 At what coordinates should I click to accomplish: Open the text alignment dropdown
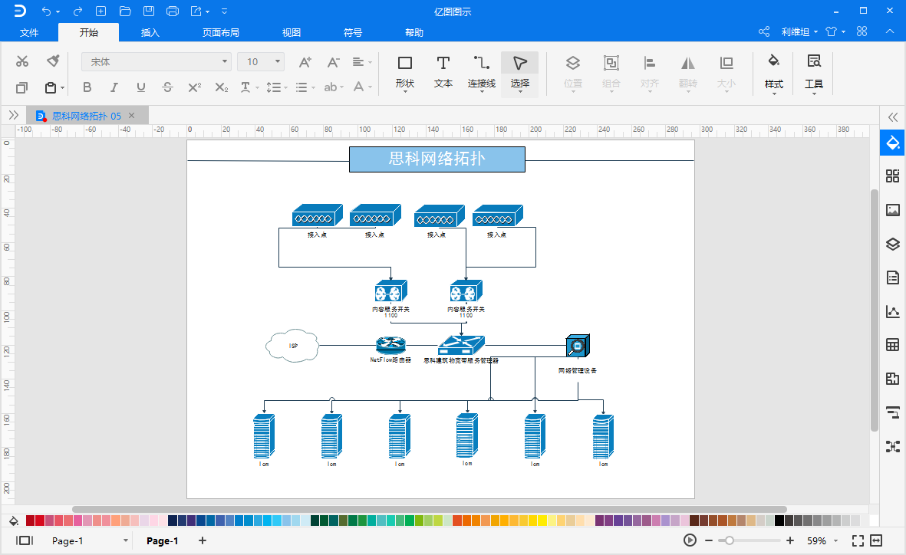click(362, 62)
